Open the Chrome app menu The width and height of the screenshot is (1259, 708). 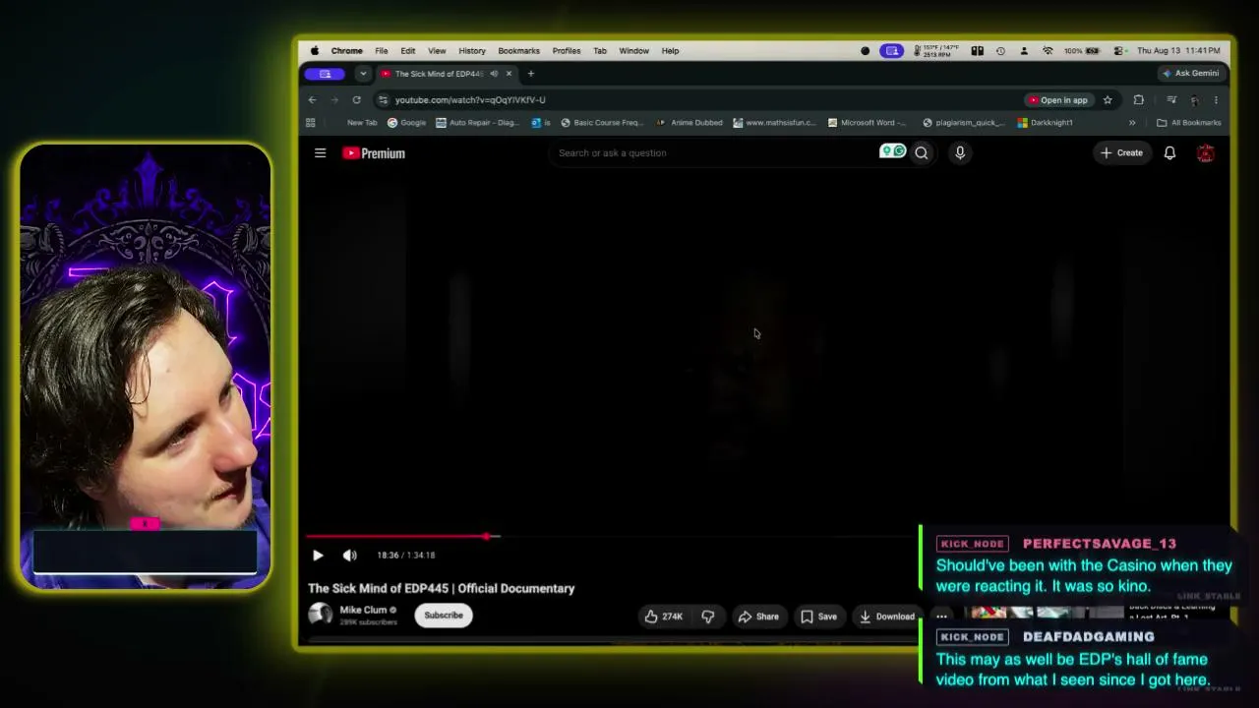tap(346, 51)
